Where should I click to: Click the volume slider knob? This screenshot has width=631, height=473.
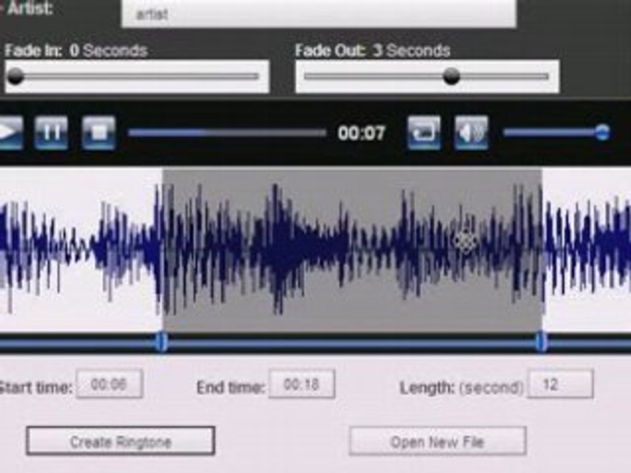(x=602, y=132)
